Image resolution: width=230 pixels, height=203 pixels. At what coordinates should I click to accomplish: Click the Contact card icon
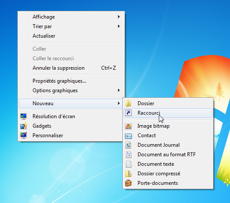(x=128, y=136)
